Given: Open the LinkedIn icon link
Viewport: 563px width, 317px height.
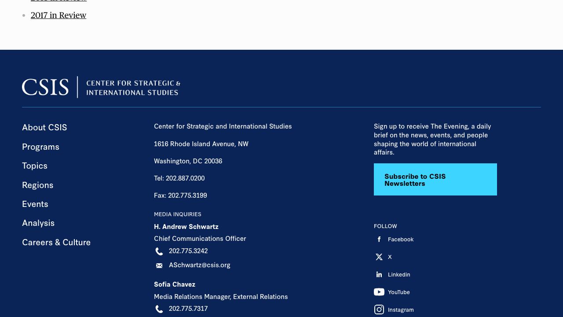Looking at the screenshot, I should tap(379, 275).
